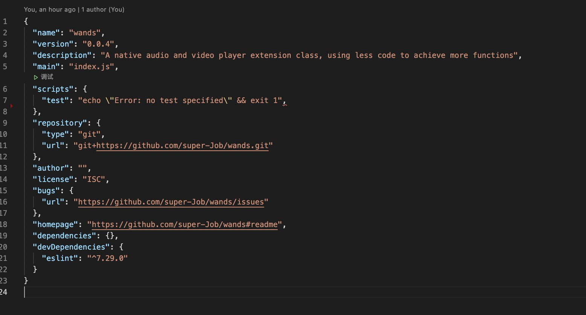This screenshot has height=315, width=586.
Task: Select line number 13 in the gutter
Action: pyautogui.click(x=3, y=168)
